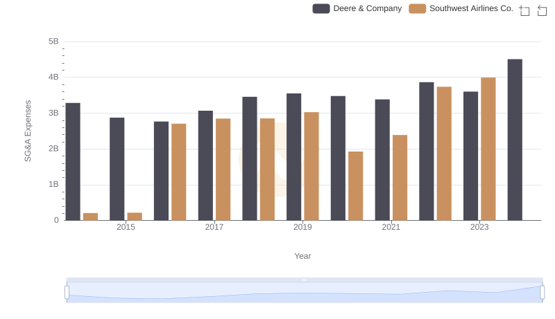This screenshot has width=555, height=319.
Task: Click the small Southwest Airlines 2014 bar
Action: point(90,217)
